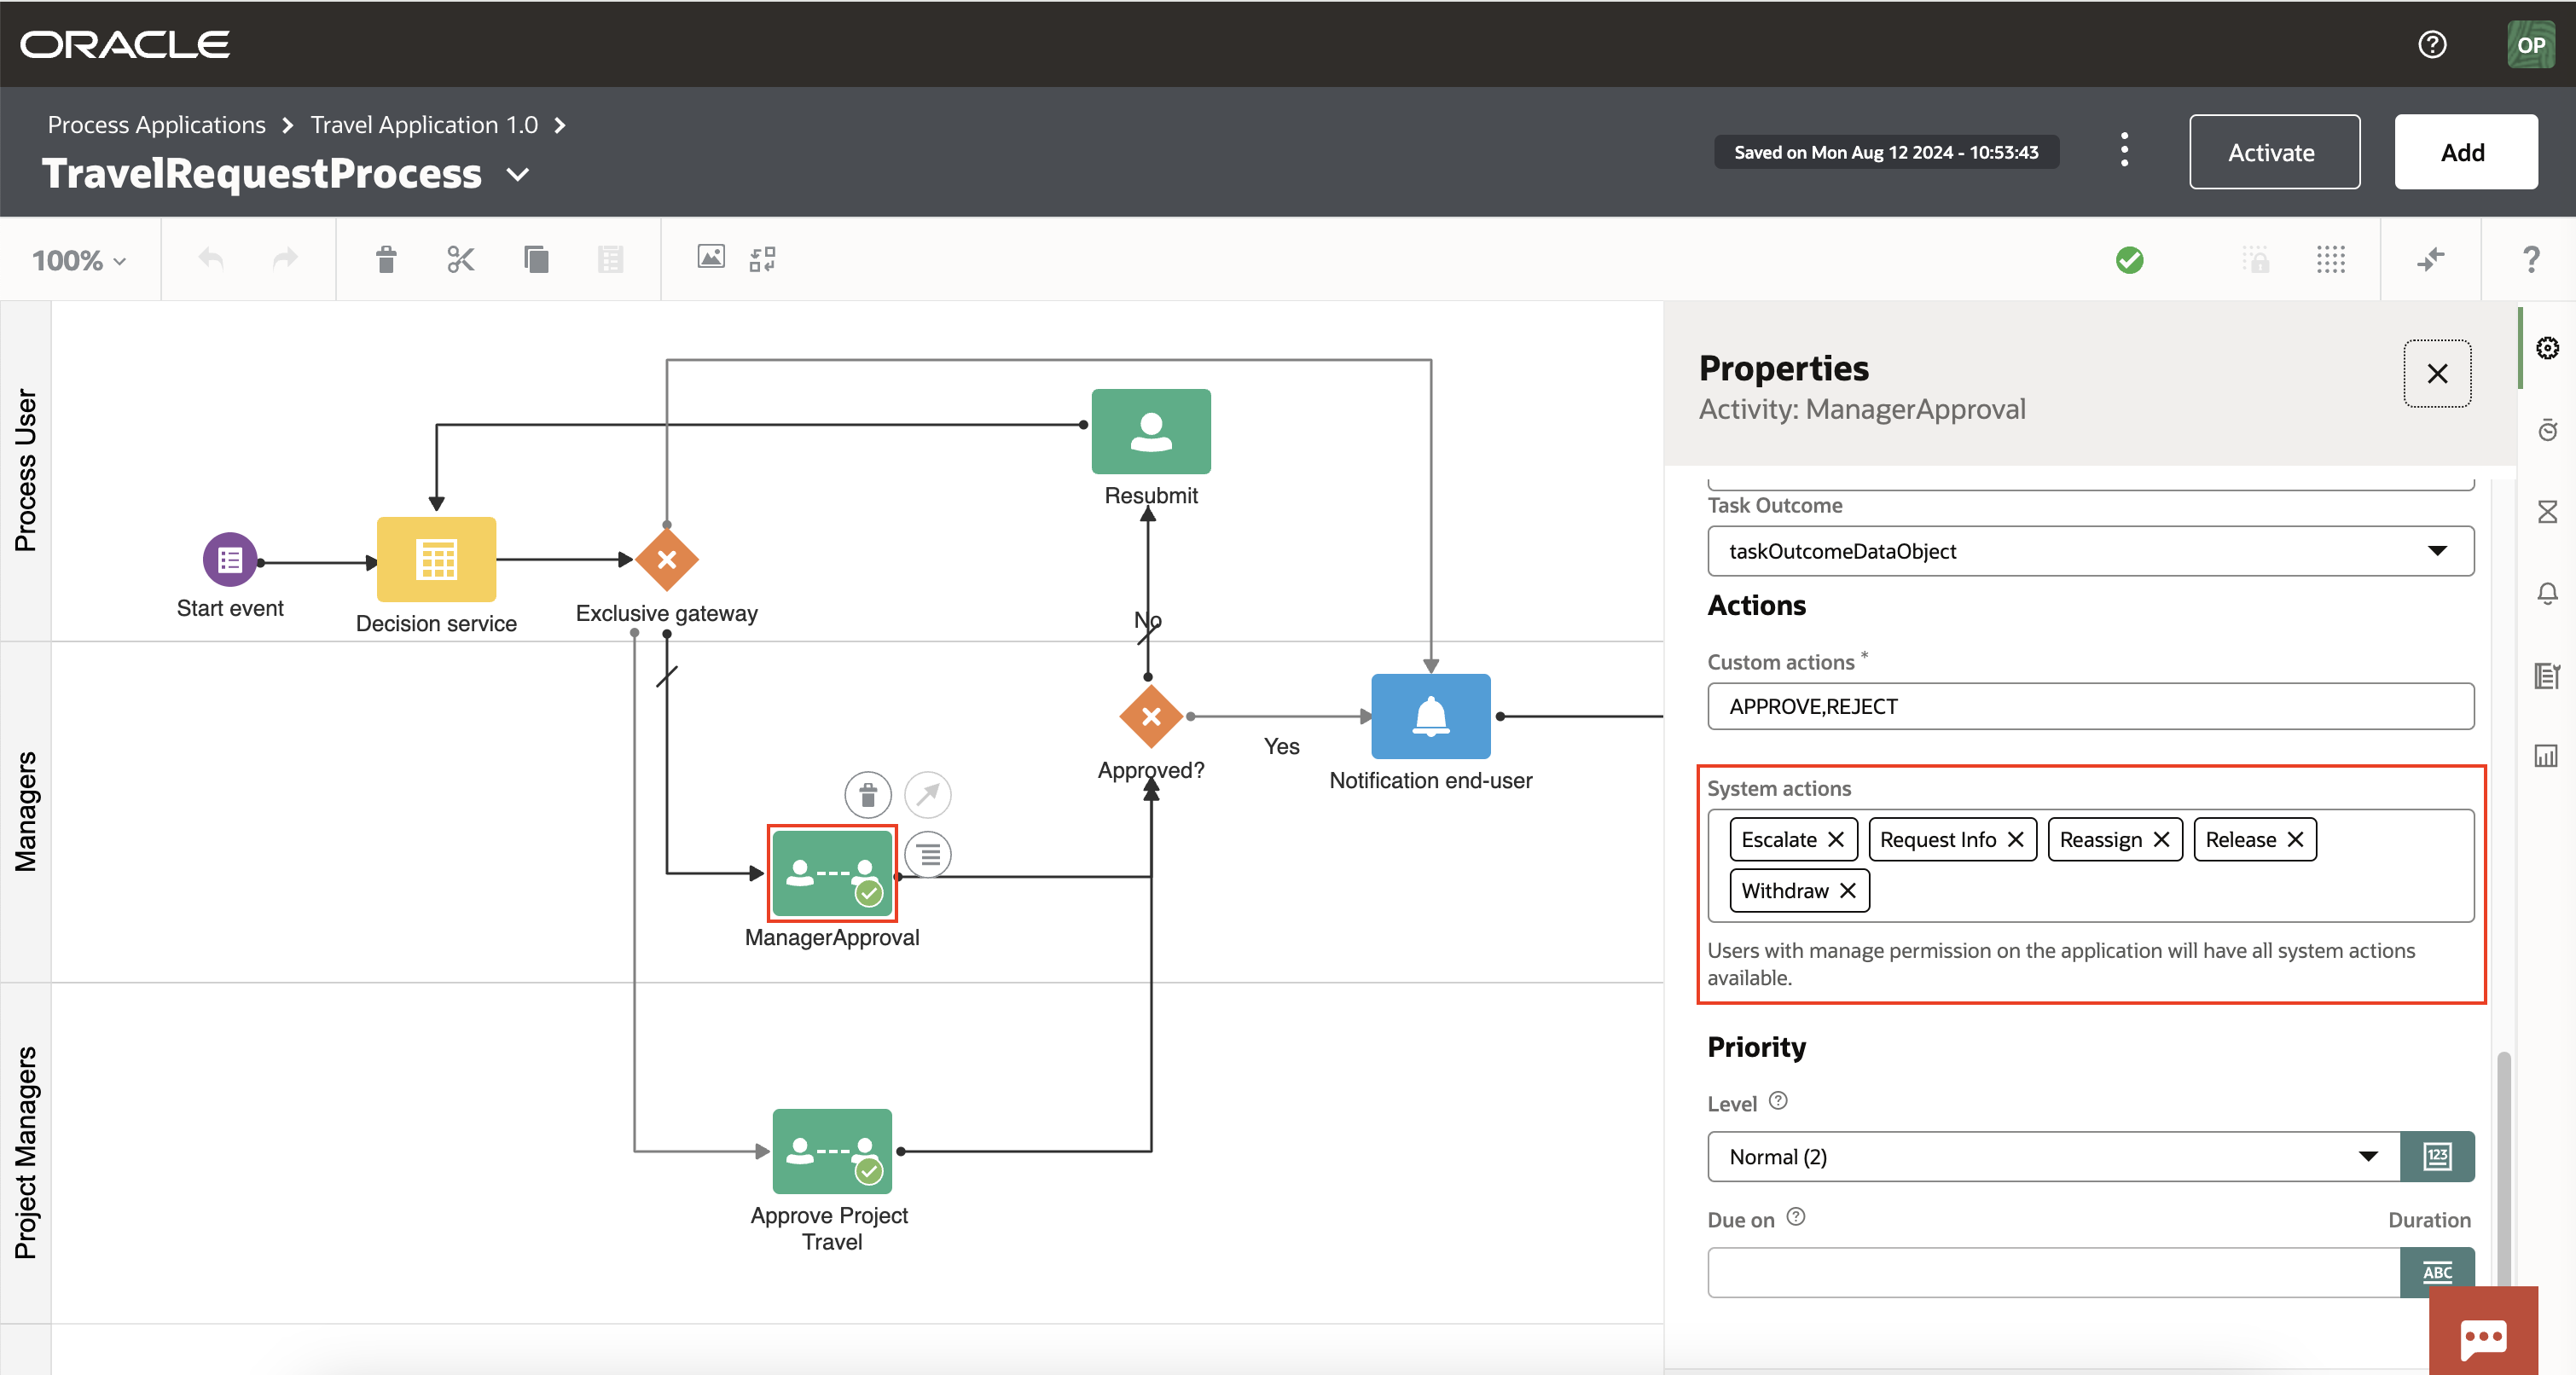This screenshot has height=1375, width=2576.
Task: Remove the Escalate system action
Action: (x=1837, y=839)
